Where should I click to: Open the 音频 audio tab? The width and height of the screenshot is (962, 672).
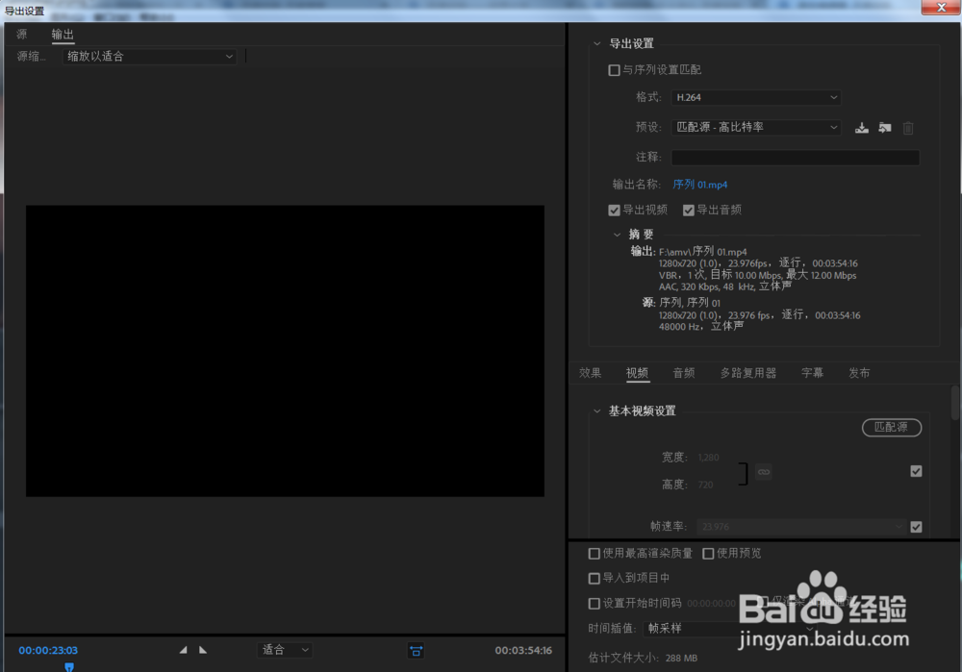point(683,373)
